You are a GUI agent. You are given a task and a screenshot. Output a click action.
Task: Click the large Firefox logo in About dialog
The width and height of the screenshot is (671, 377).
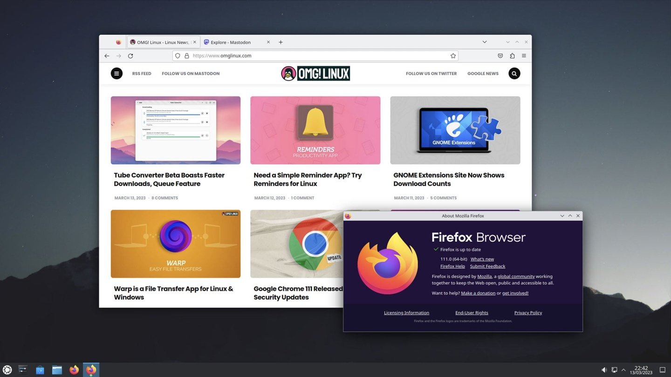pos(388,263)
